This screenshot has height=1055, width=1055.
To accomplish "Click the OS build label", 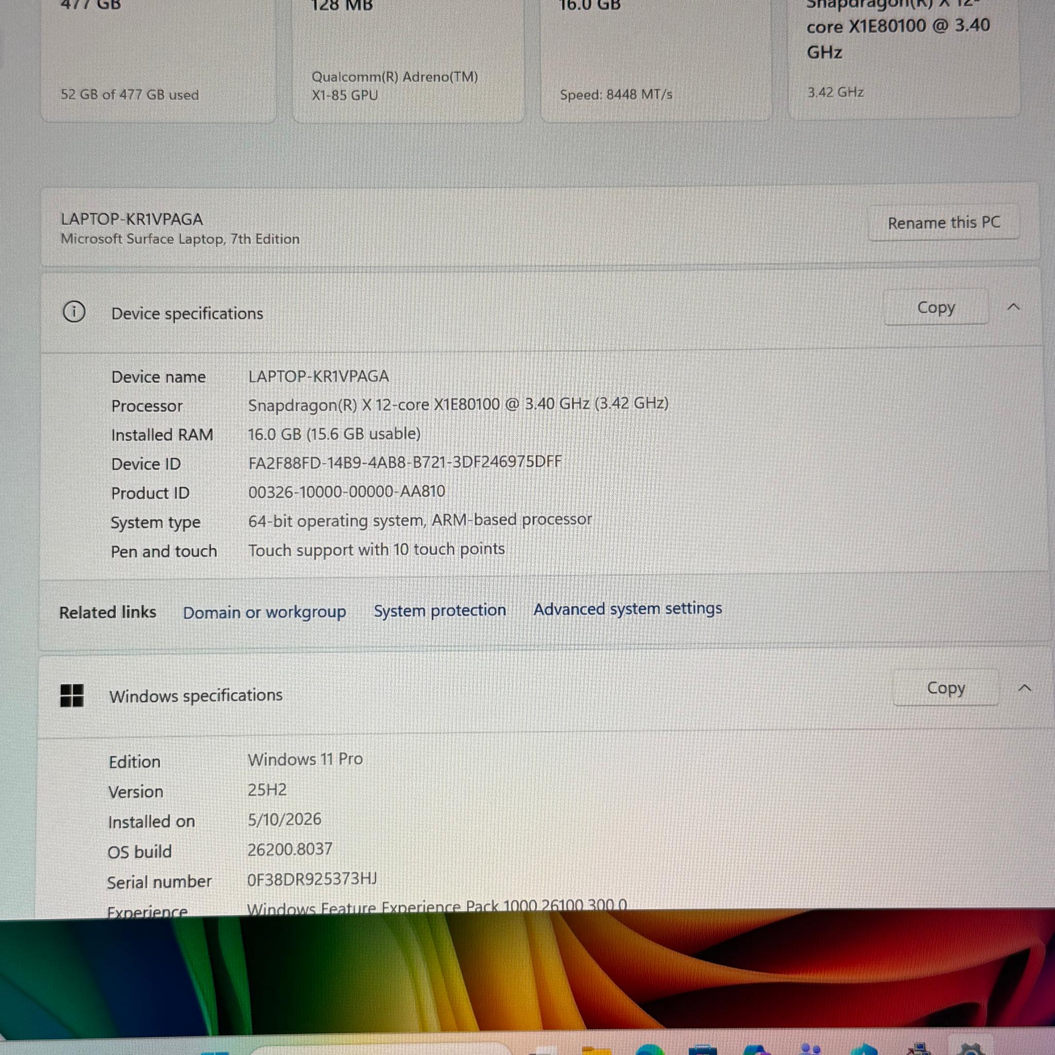I will [139, 852].
